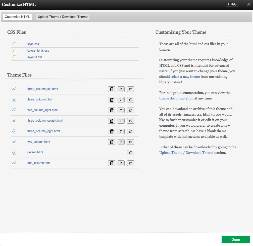
Task: Duplicate three_column_right.html with copy icon
Action: 131,131
